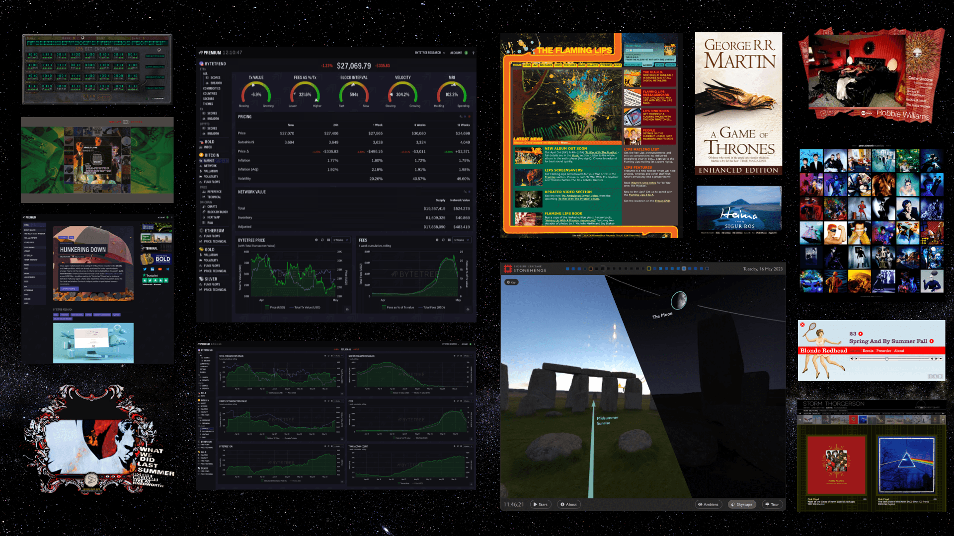This screenshot has height=536, width=954.
Task: Open Piper at the Gates of Dawn album thumbnail
Action: tap(836, 465)
